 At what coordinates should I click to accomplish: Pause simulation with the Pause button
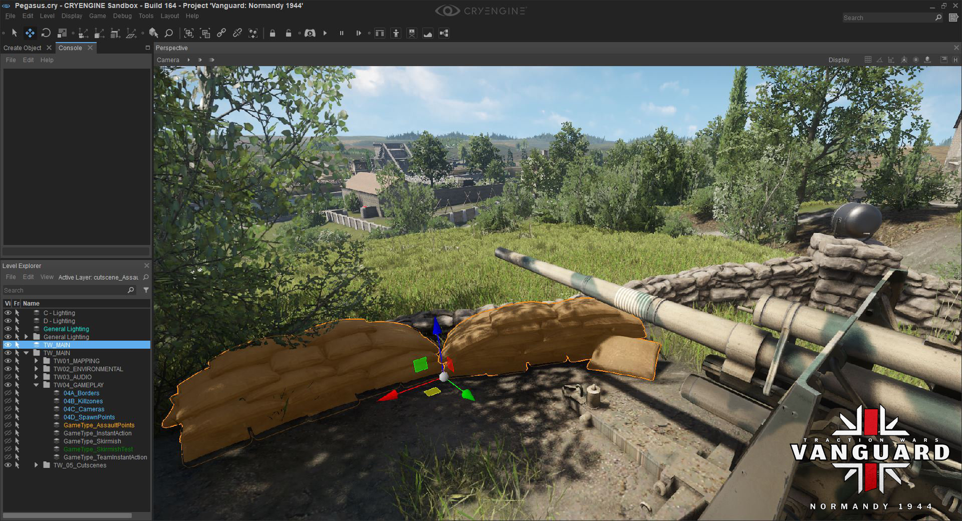(x=342, y=33)
